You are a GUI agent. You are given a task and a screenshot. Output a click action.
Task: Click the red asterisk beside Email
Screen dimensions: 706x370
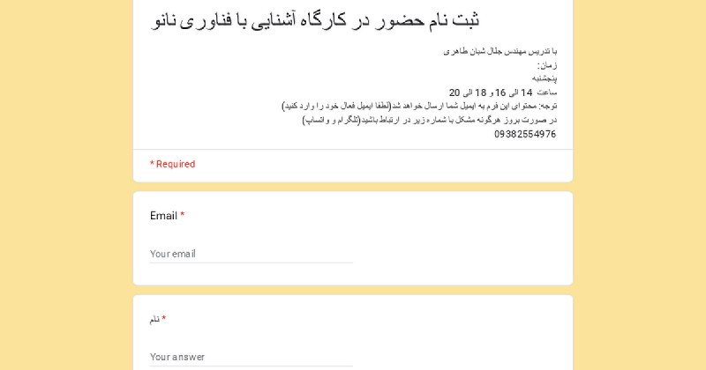pyautogui.click(x=183, y=215)
